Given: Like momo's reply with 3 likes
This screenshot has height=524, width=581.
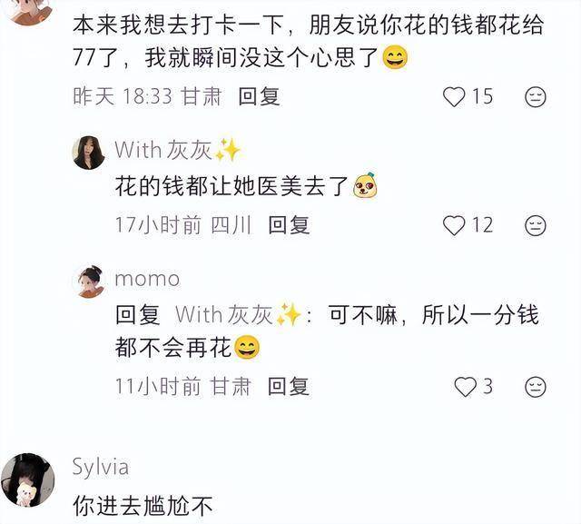Looking at the screenshot, I should click(465, 387).
